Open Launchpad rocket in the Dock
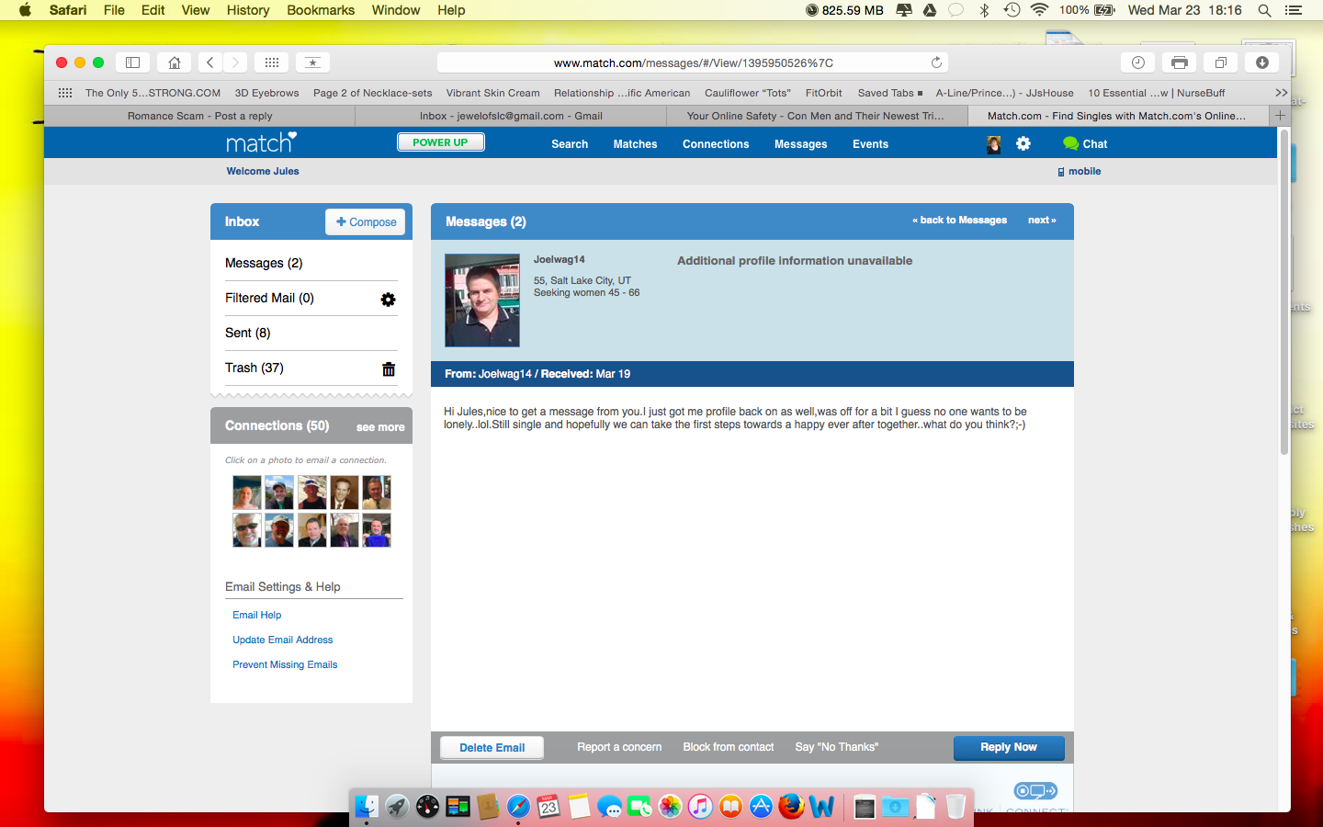Image resolution: width=1323 pixels, height=827 pixels. tap(397, 806)
